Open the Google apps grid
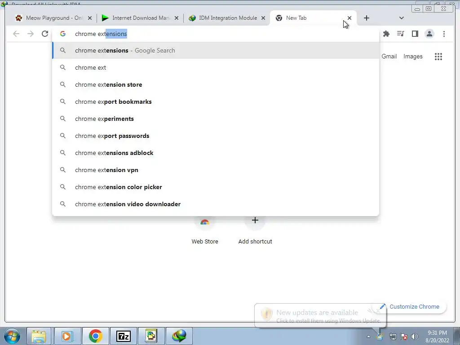Viewport: 460px width, 345px height. (x=438, y=56)
